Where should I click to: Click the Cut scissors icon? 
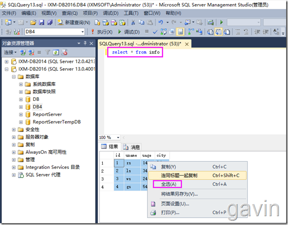click(133, 22)
